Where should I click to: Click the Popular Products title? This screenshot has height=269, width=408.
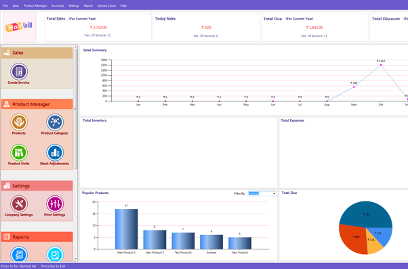pyautogui.click(x=96, y=193)
